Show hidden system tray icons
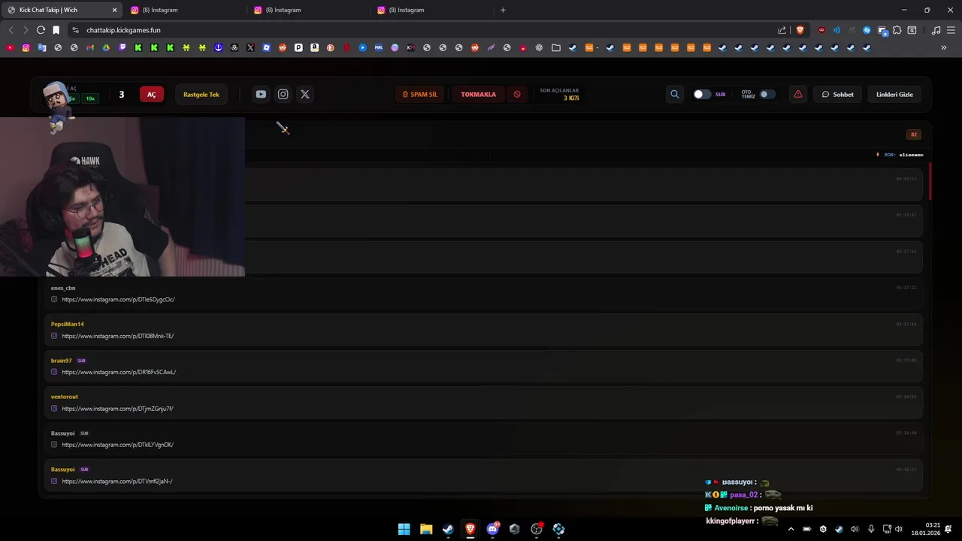This screenshot has width=962, height=541. 791,529
